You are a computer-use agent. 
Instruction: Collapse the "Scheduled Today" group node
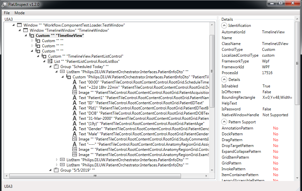point(50,66)
